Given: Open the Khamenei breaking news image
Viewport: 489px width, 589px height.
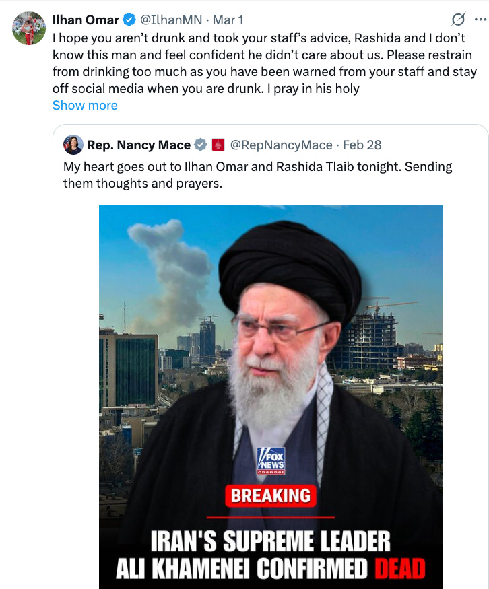Looking at the screenshot, I should [x=271, y=397].
